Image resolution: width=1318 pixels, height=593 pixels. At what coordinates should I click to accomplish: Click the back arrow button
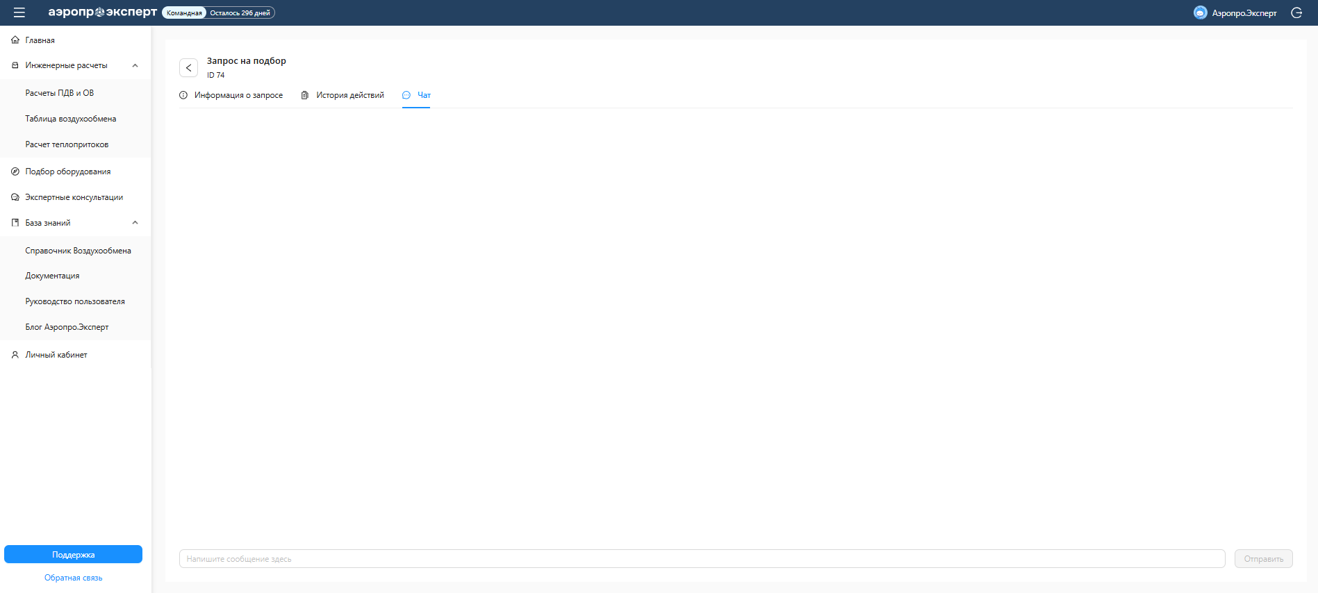click(x=188, y=68)
